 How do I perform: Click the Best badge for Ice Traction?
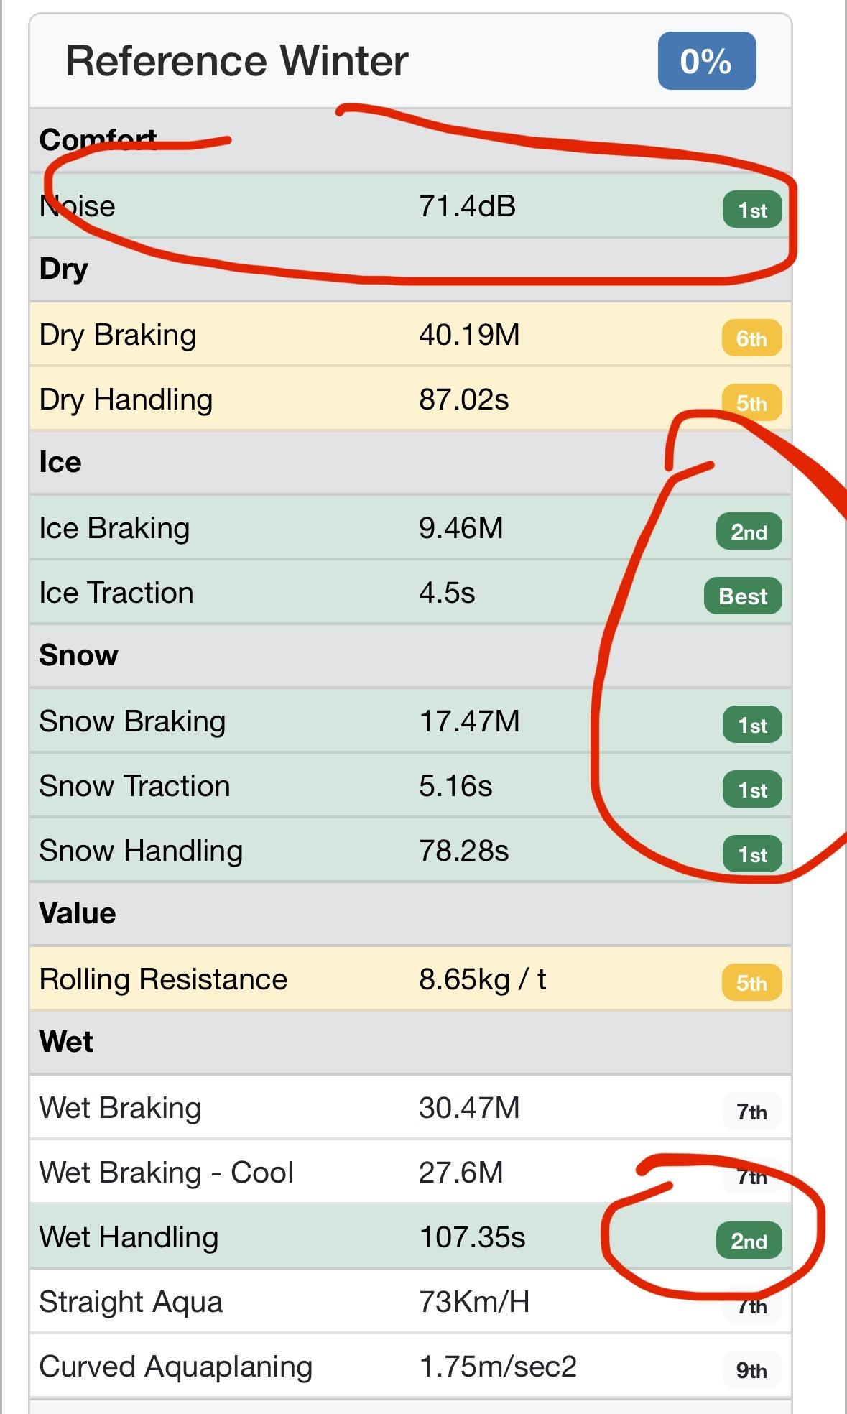click(743, 596)
